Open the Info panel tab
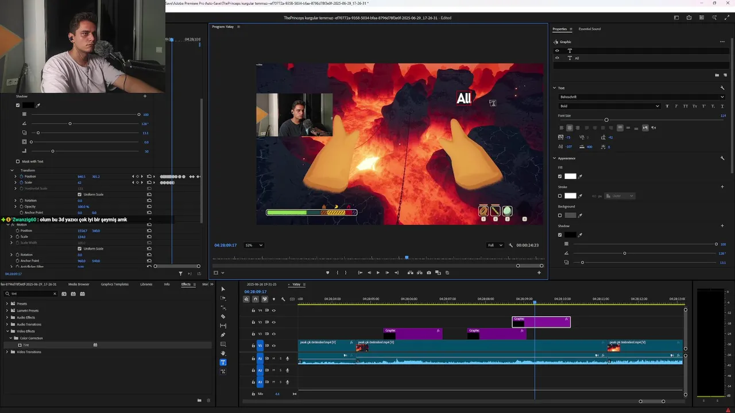Image resolution: width=735 pixels, height=413 pixels. point(167,285)
